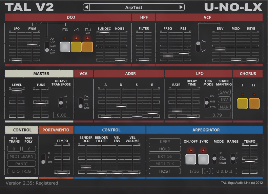Click the PANIC button
The height and width of the screenshot is (194, 268).
[21, 164]
